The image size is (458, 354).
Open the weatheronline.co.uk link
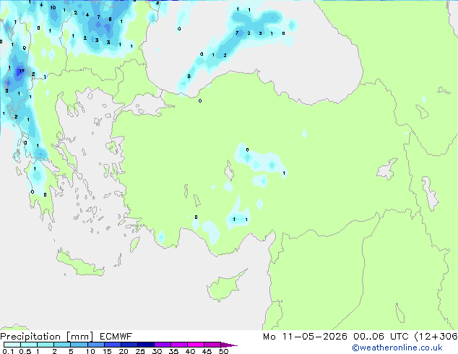click(x=397, y=347)
